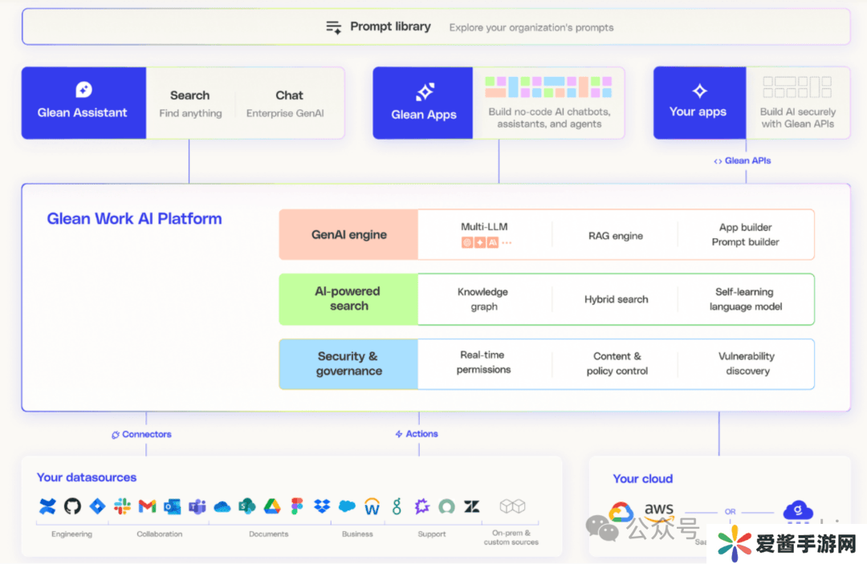Screen dimensions: 867x564
Task: Click the Gmail icon under Collaboration
Action: 147,506
